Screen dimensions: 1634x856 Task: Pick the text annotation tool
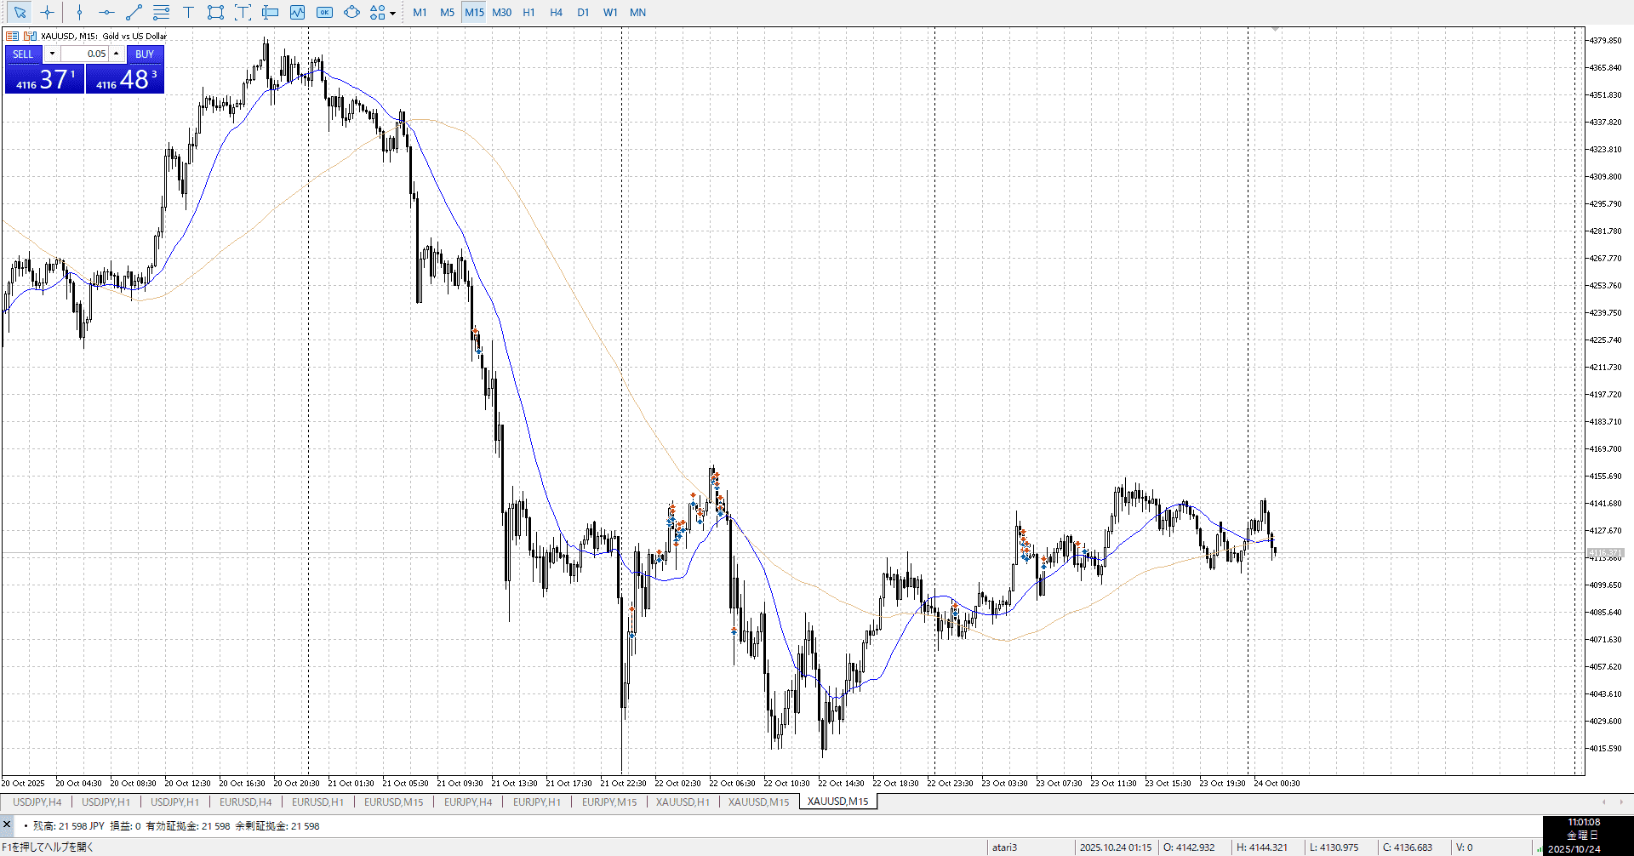point(188,12)
